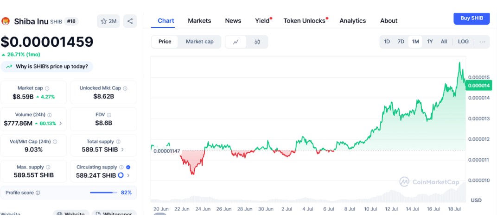
Task: Switch to the candlestick chart icon
Action: (257, 42)
